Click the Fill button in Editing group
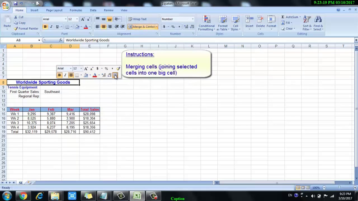 (286, 23)
